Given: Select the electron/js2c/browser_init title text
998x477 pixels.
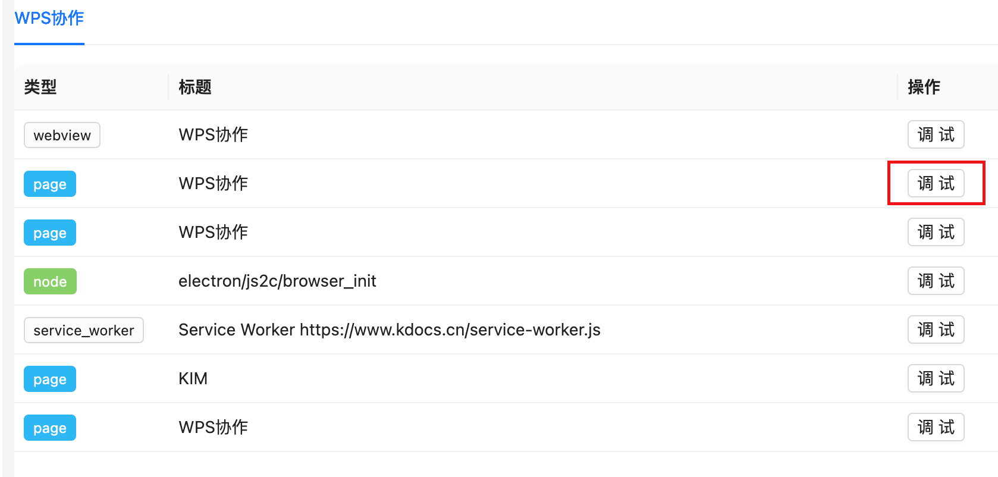Looking at the screenshot, I should point(277,281).
